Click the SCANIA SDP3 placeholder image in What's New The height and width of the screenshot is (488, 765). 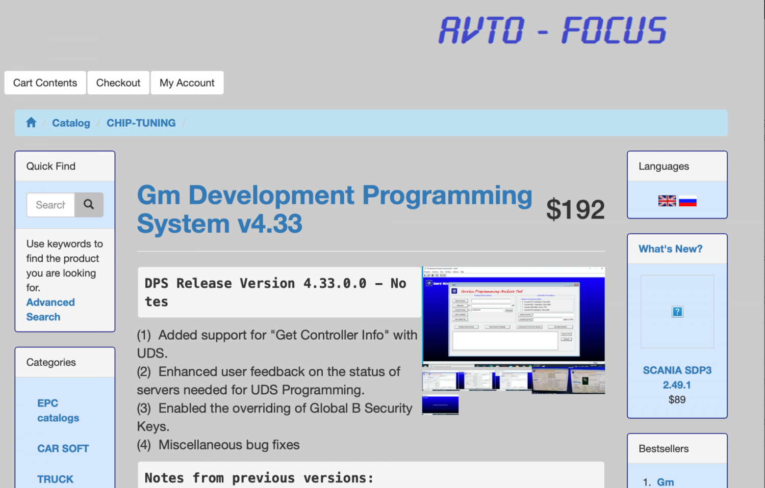point(677,312)
